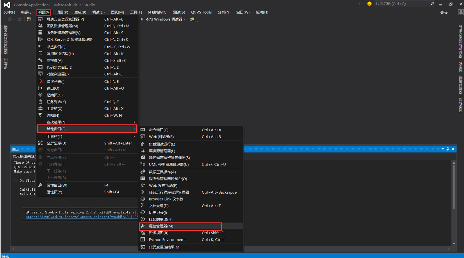Click the 代码定义窗口(D) icon
This screenshot has height=258, width=464.
tap(40, 67)
